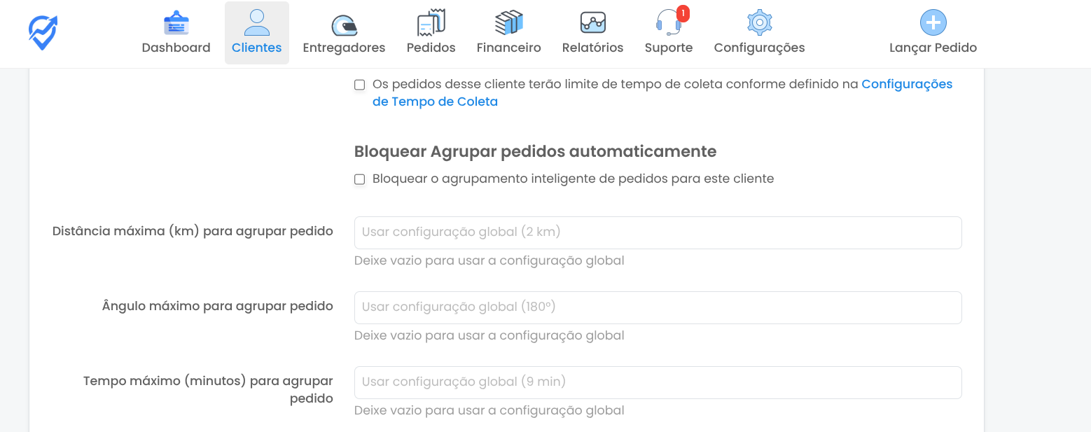Click the Relatórios text label
The width and height of the screenshot is (1091, 432).
pyautogui.click(x=592, y=48)
